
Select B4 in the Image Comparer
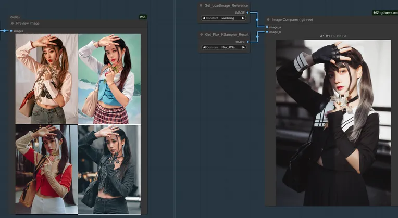(344, 36)
